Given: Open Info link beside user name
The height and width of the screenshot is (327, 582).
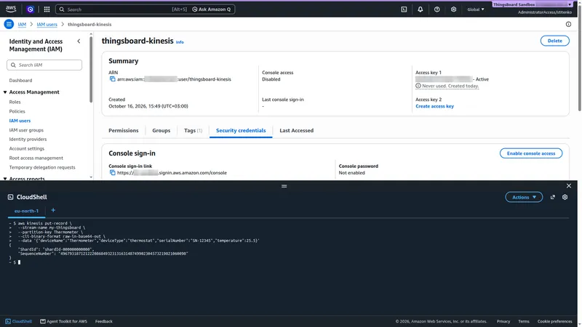Looking at the screenshot, I should 180,42.
